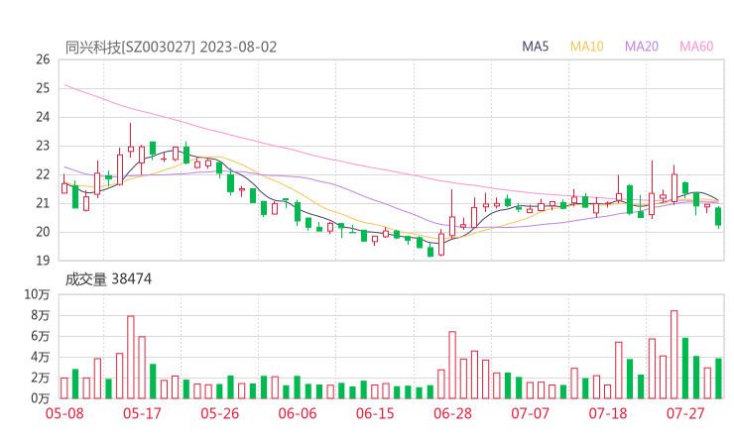Click the volume axis label 8万
734x436 pixels.
coord(40,315)
